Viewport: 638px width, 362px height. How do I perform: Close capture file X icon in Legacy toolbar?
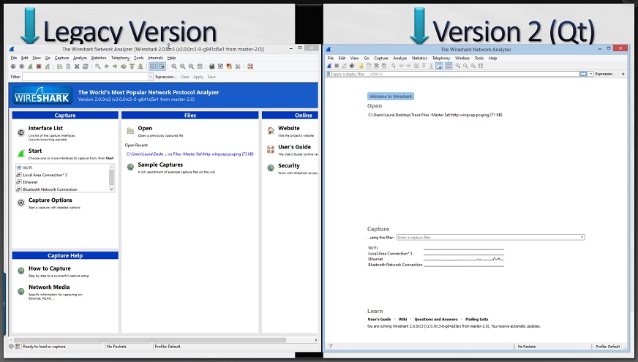[x=77, y=67]
